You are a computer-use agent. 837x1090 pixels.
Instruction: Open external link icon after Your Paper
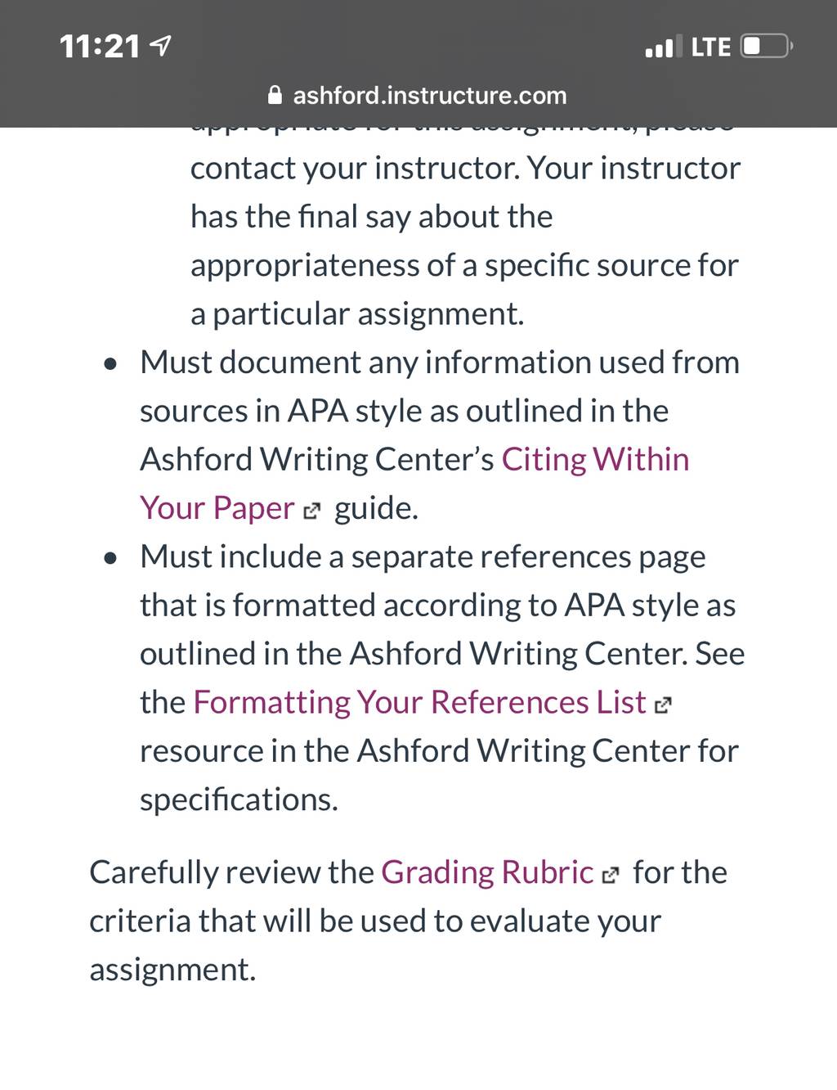click(311, 512)
